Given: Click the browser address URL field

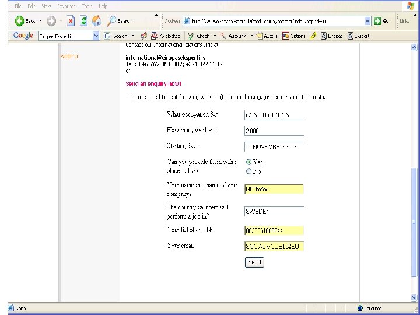Looking at the screenshot, I should pos(277,21).
